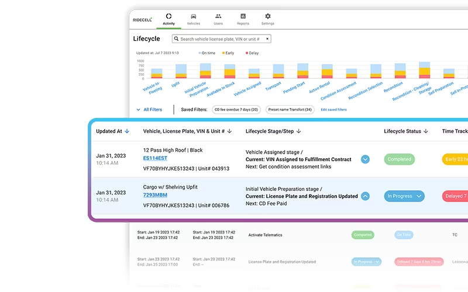Apply the CD fee overdue 7 days filter
This screenshot has width=468, height=292.
[236, 110]
